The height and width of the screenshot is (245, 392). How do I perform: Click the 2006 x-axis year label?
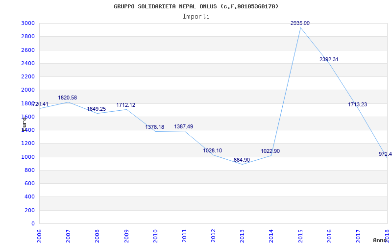click(x=39, y=236)
